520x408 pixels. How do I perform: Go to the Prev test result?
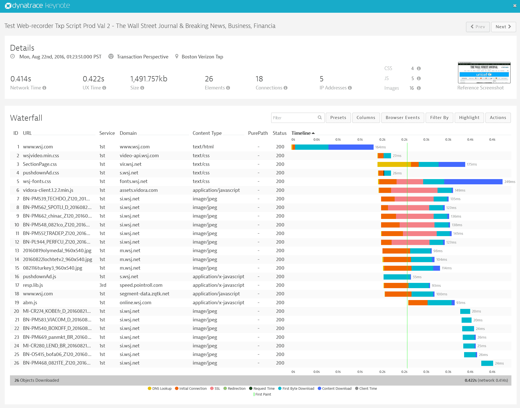point(478,27)
